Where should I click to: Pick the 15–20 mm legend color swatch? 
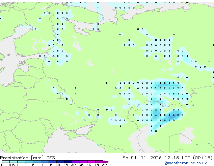click(53, 162)
